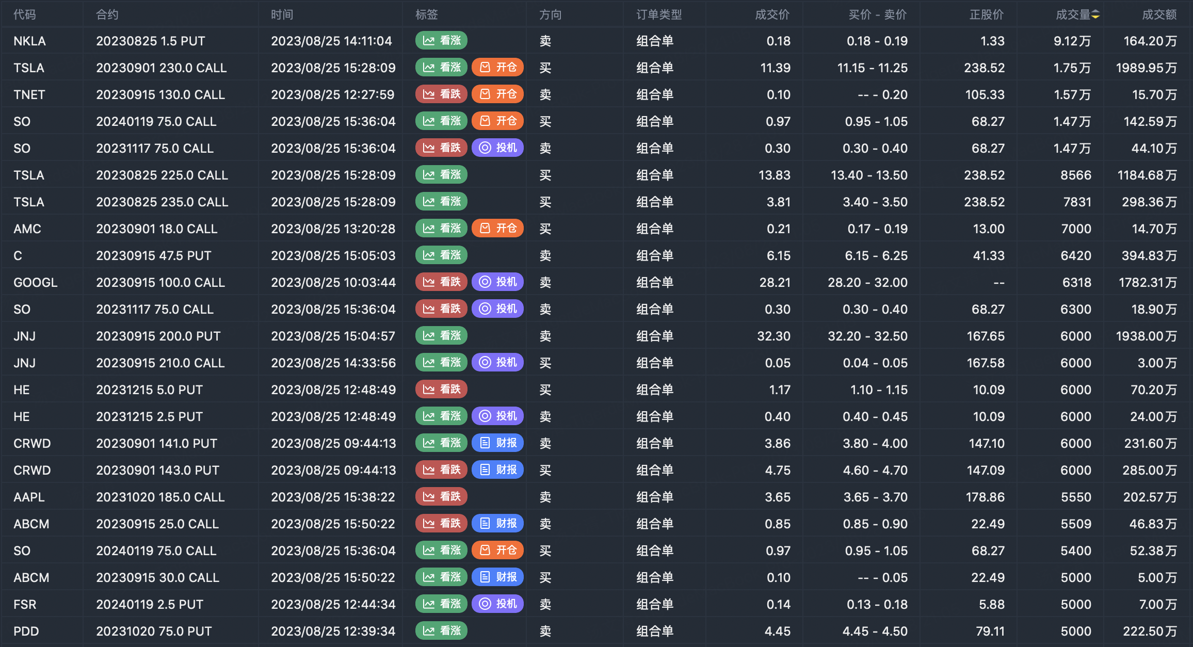Click 看跌 tag in AAPL row

(441, 497)
